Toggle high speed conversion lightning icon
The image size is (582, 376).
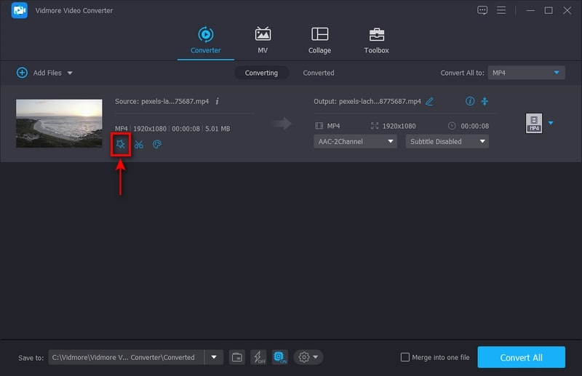point(258,357)
